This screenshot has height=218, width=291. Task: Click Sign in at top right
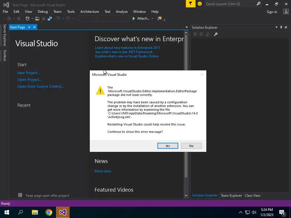click(x=272, y=12)
